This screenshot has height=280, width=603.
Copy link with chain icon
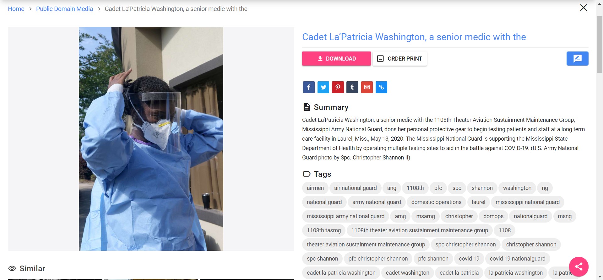381,87
